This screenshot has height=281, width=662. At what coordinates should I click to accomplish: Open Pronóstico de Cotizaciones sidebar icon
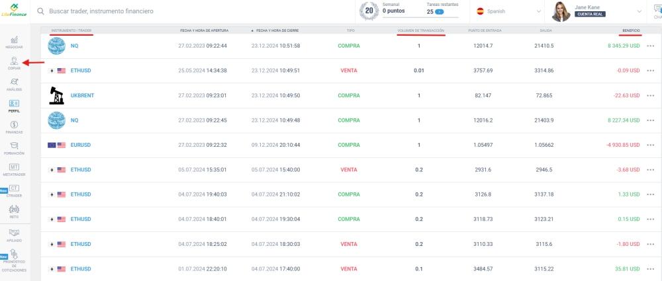14,261
